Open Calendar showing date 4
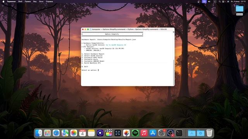This screenshot has width=248, height=139. click(83, 133)
